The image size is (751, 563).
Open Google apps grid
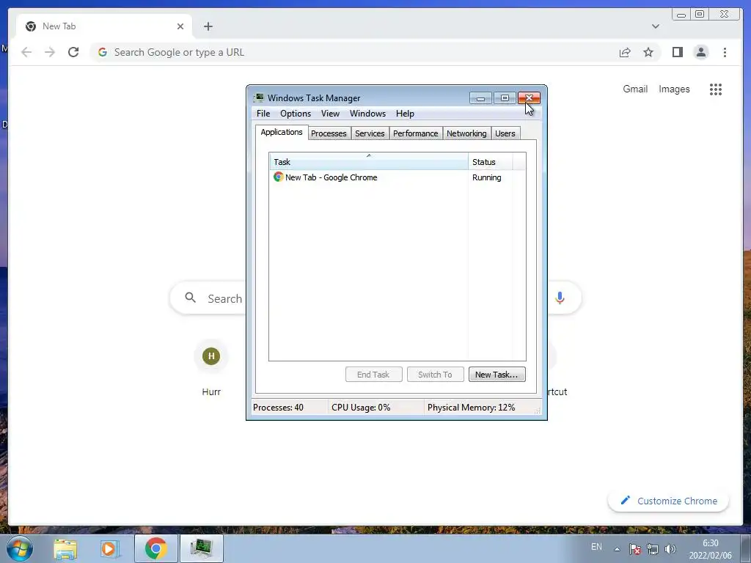tap(716, 89)
